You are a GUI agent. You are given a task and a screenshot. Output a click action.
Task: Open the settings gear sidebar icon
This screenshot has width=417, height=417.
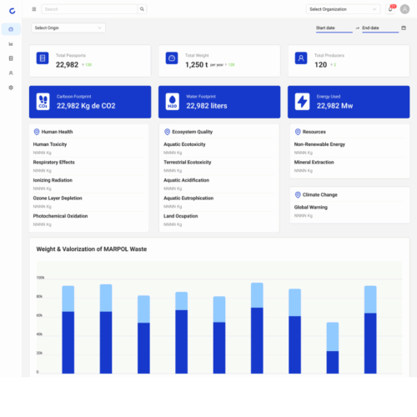[11, 88]
